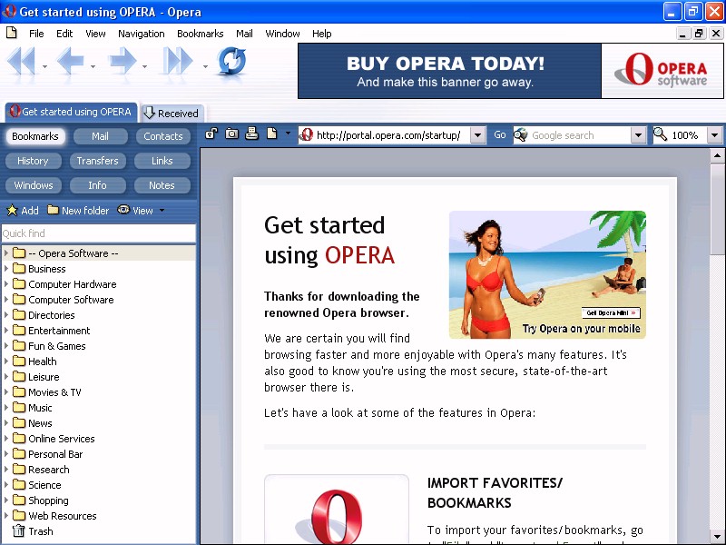The height and width of the screenshot is (545, 726).
Task: Show the Notes panel
Action: (162, 185)
